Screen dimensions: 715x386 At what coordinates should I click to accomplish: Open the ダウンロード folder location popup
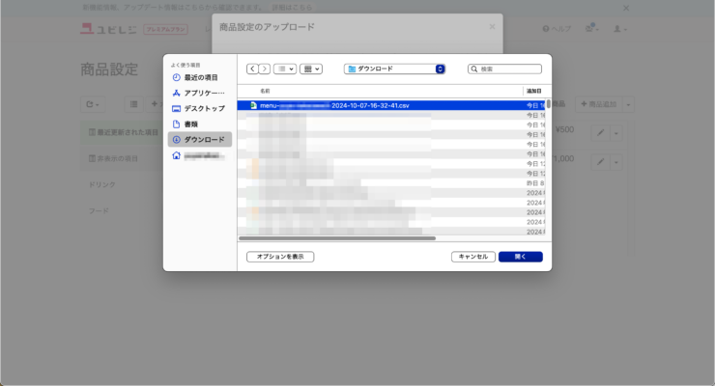tap(394, 69)
